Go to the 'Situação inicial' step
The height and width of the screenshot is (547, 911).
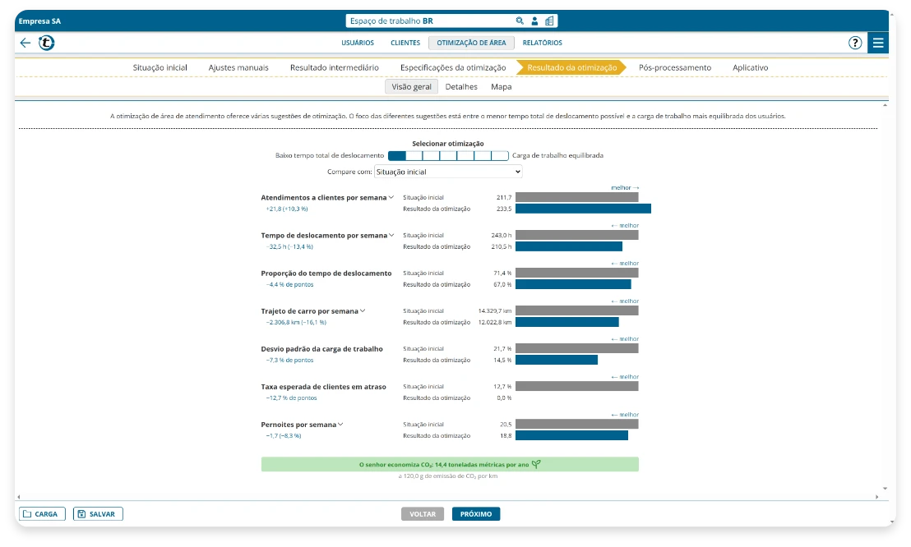[x=160, y=67]
